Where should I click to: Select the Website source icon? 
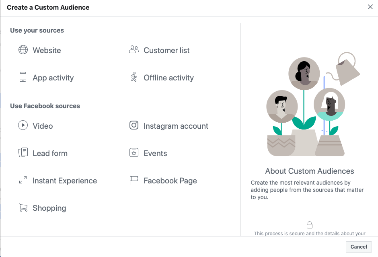tap(23, 50)
